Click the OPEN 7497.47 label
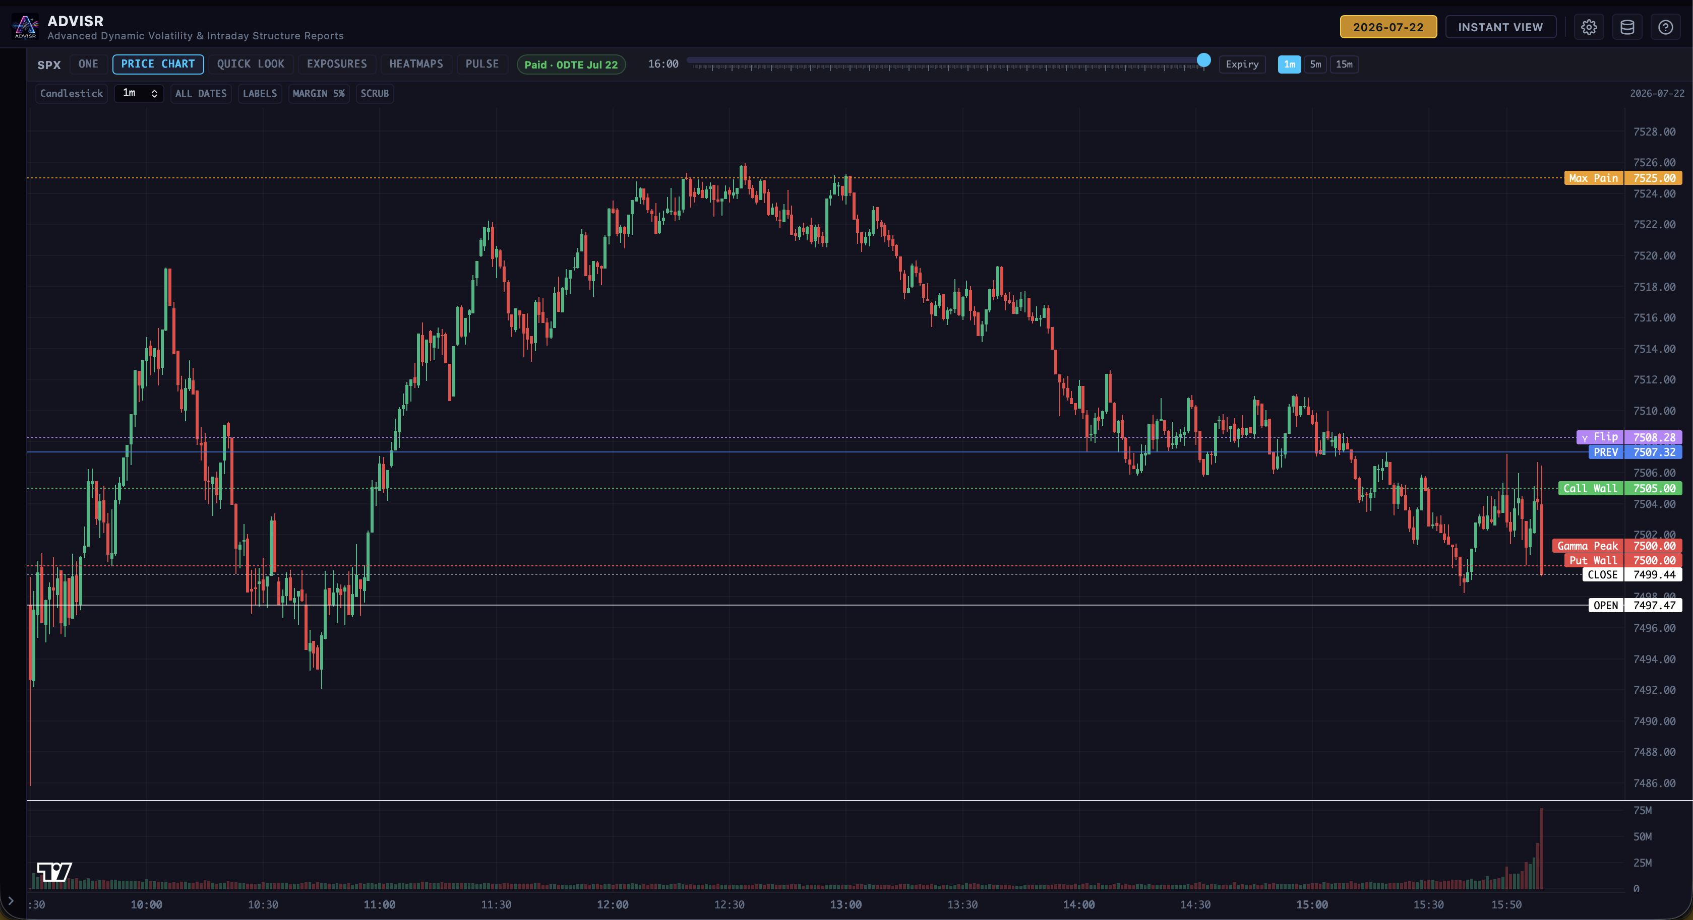This screenshot has width=1693, height=920. (x=1635, y=606)
